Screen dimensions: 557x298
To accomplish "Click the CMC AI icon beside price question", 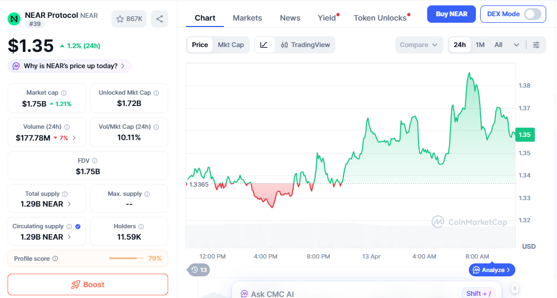I will [16, 66].
